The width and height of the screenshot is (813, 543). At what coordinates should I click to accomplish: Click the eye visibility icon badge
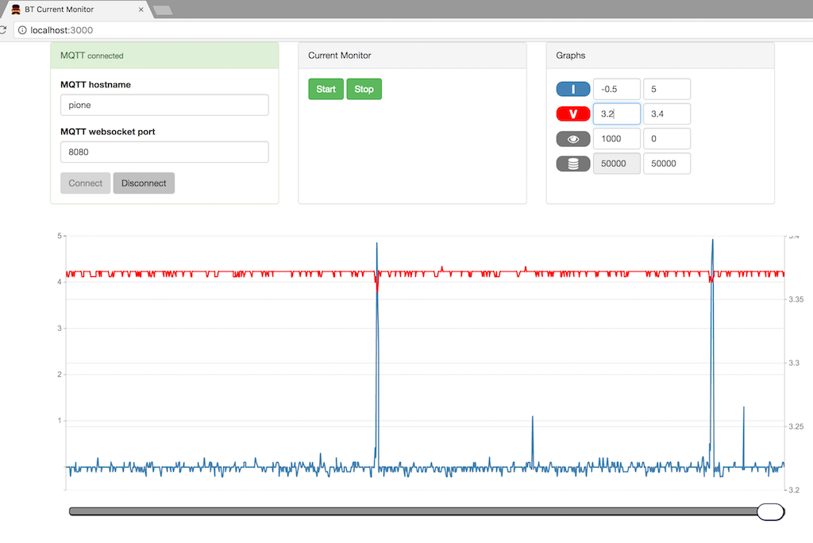pyautogui.click(x=573, y=139)
